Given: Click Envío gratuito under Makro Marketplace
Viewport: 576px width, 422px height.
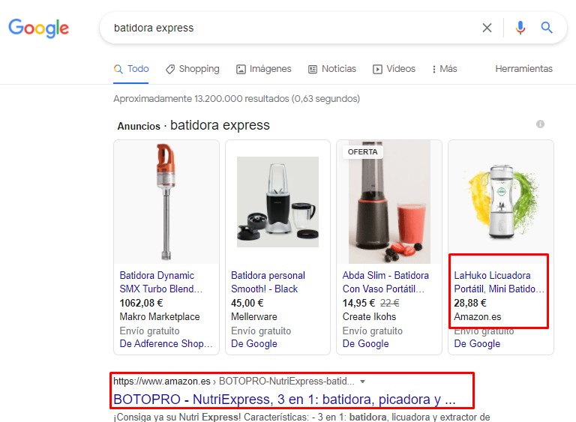Looking at the screenshot, I should pyautogui.click(x=149, y=331).
